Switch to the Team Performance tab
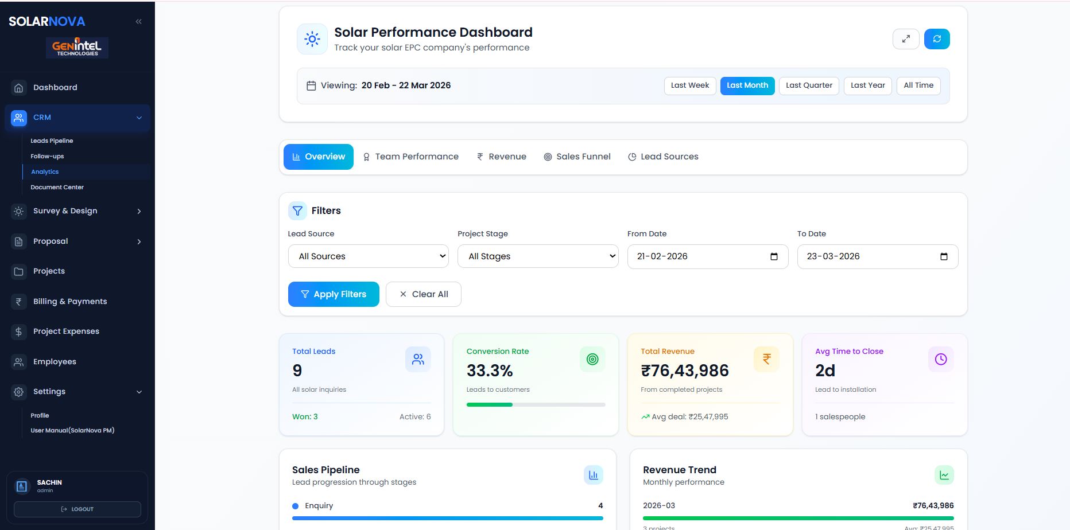The image size is (1070, 530). point(410,157)
